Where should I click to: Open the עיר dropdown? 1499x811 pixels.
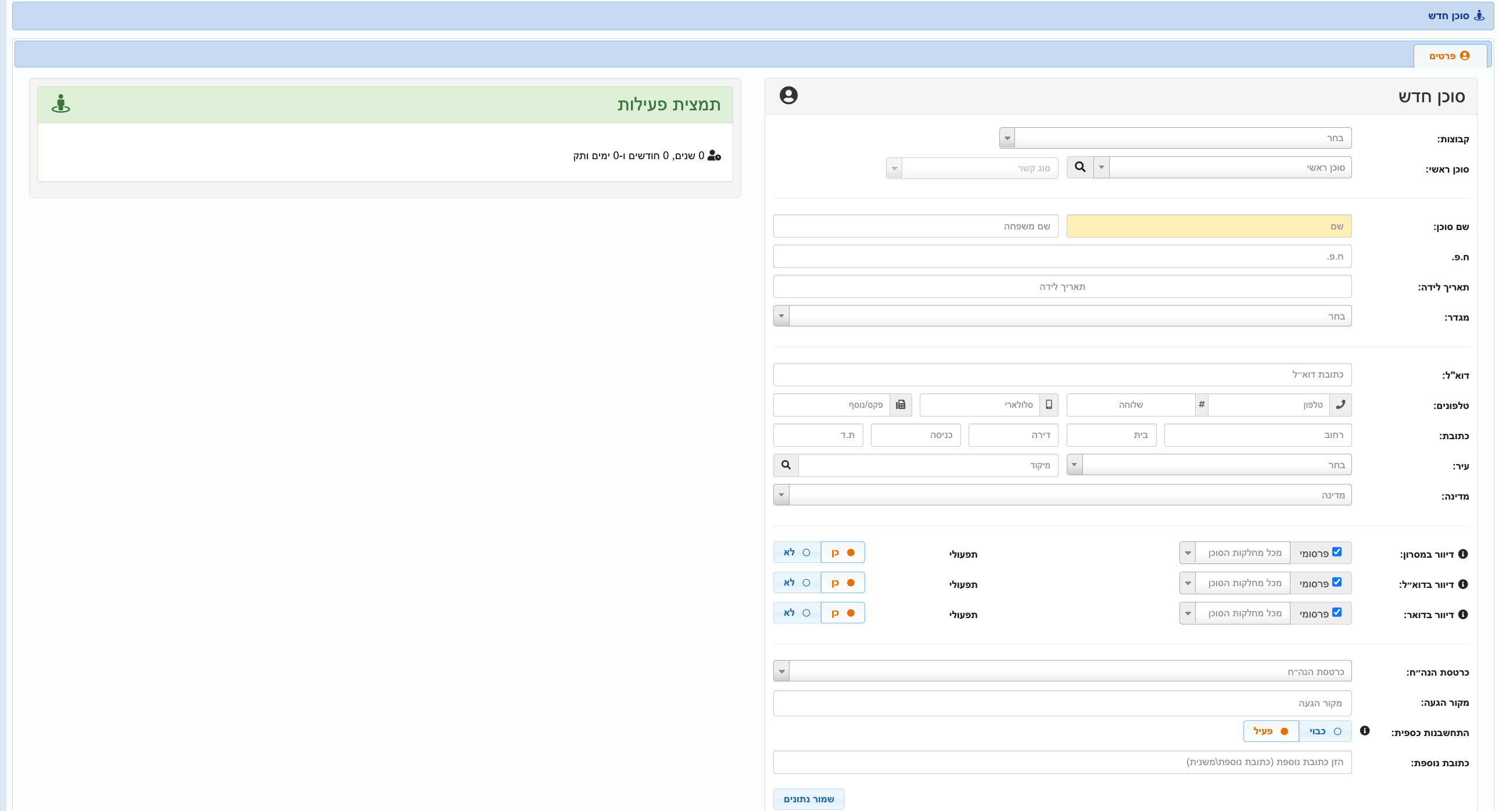[1209, 465]
